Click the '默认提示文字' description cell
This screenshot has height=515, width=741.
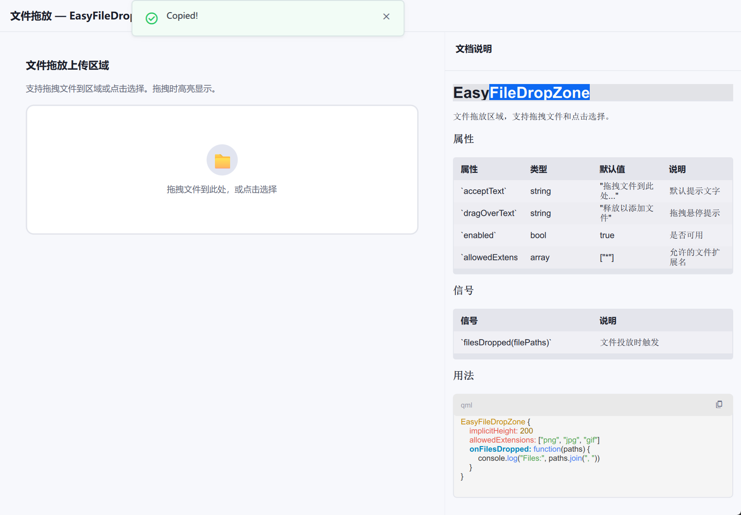coord(695,191)
